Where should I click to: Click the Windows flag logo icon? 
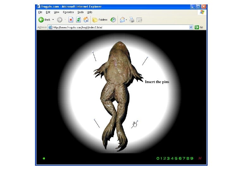(202, 12)
